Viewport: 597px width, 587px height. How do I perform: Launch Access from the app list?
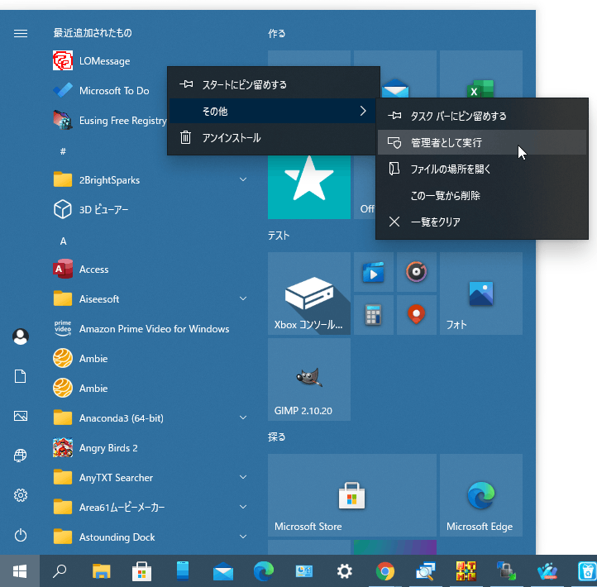coord(150,270)
